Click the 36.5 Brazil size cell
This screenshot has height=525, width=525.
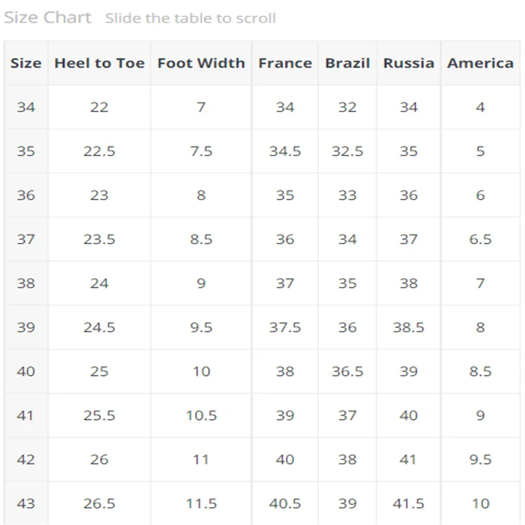347,371
